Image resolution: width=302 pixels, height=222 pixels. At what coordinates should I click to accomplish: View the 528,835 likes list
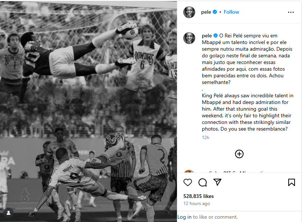pyautogui.click(x=198, y=196)
